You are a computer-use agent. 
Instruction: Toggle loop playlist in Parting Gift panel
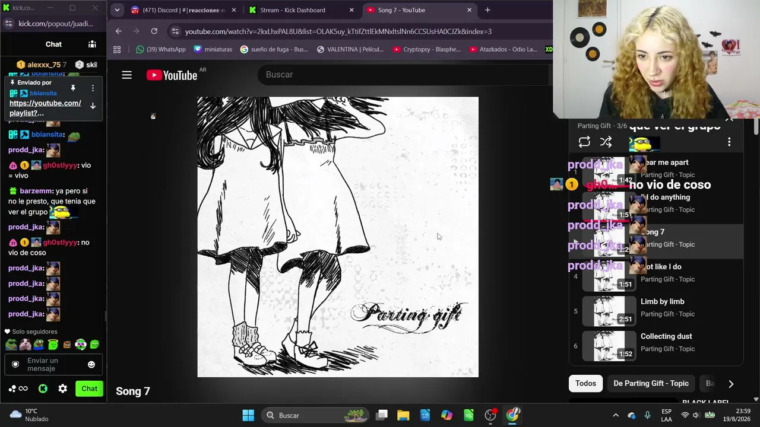(x=584, y=142)
